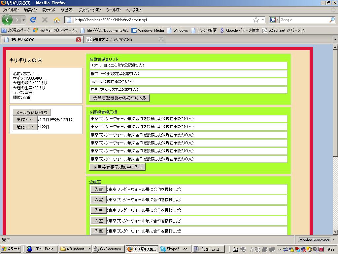Open McAfee SiteAdvisor status button
The height and width of the screenshot is (254, 338).
(315, 240)
